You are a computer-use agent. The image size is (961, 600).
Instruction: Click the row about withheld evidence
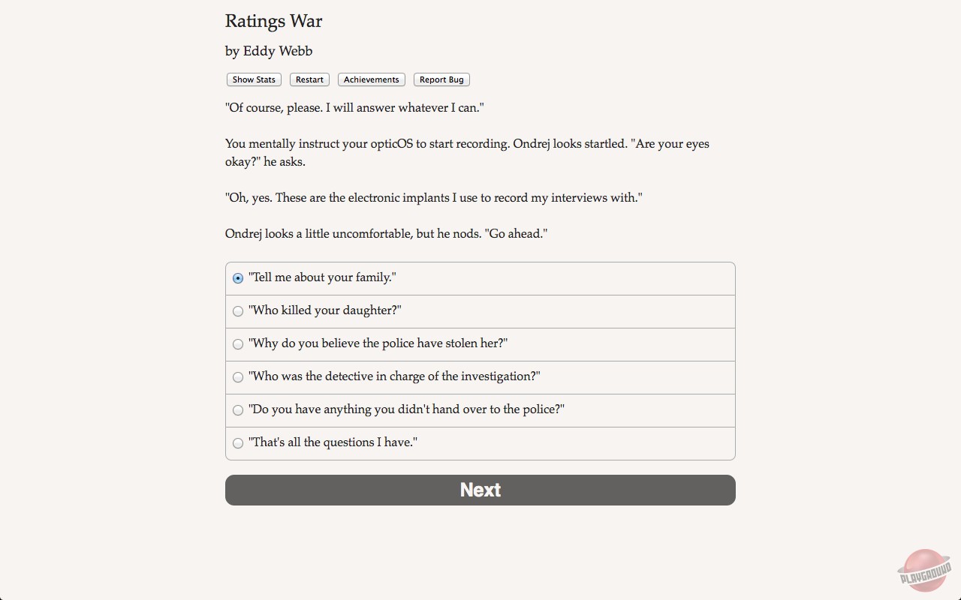480,409
